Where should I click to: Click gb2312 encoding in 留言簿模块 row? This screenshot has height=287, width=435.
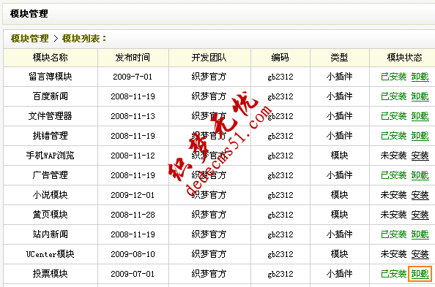tap(280, 77)
